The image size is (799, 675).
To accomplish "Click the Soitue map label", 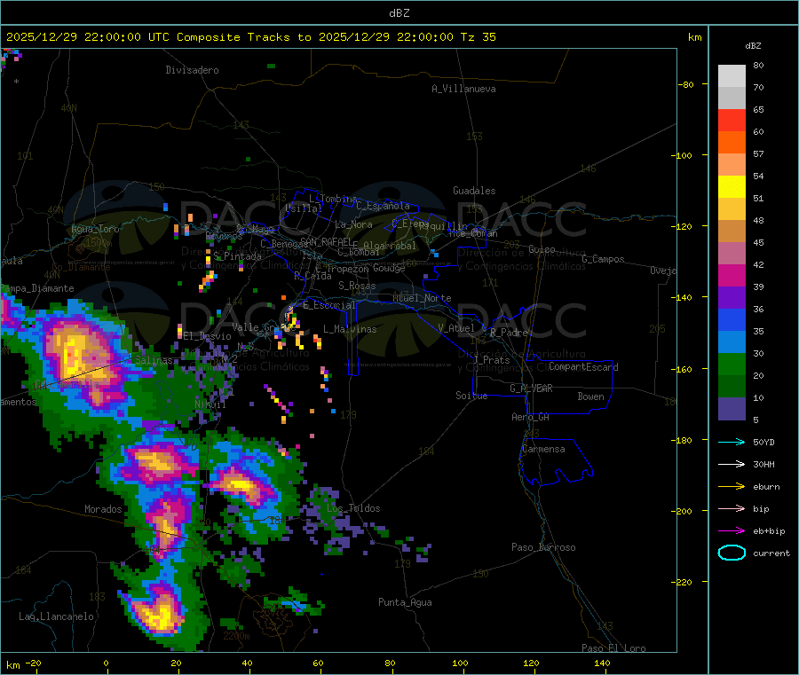I will point(471,396).
